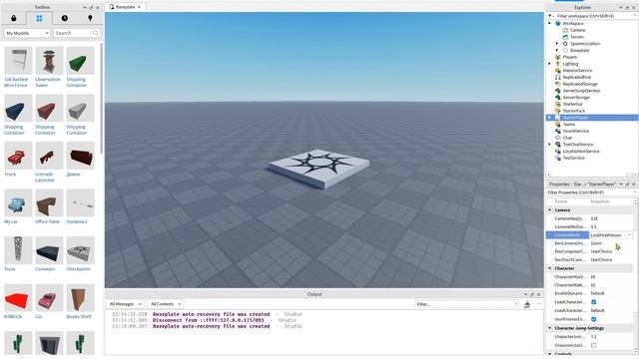Click the CameraMaxZo... property value 128

611,218
